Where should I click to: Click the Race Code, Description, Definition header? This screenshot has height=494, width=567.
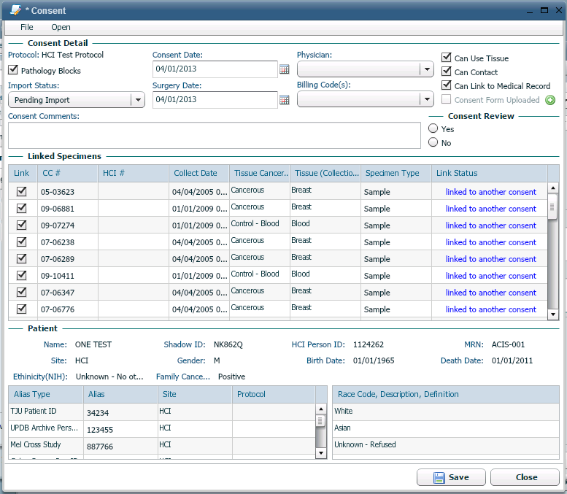point(445,394)
